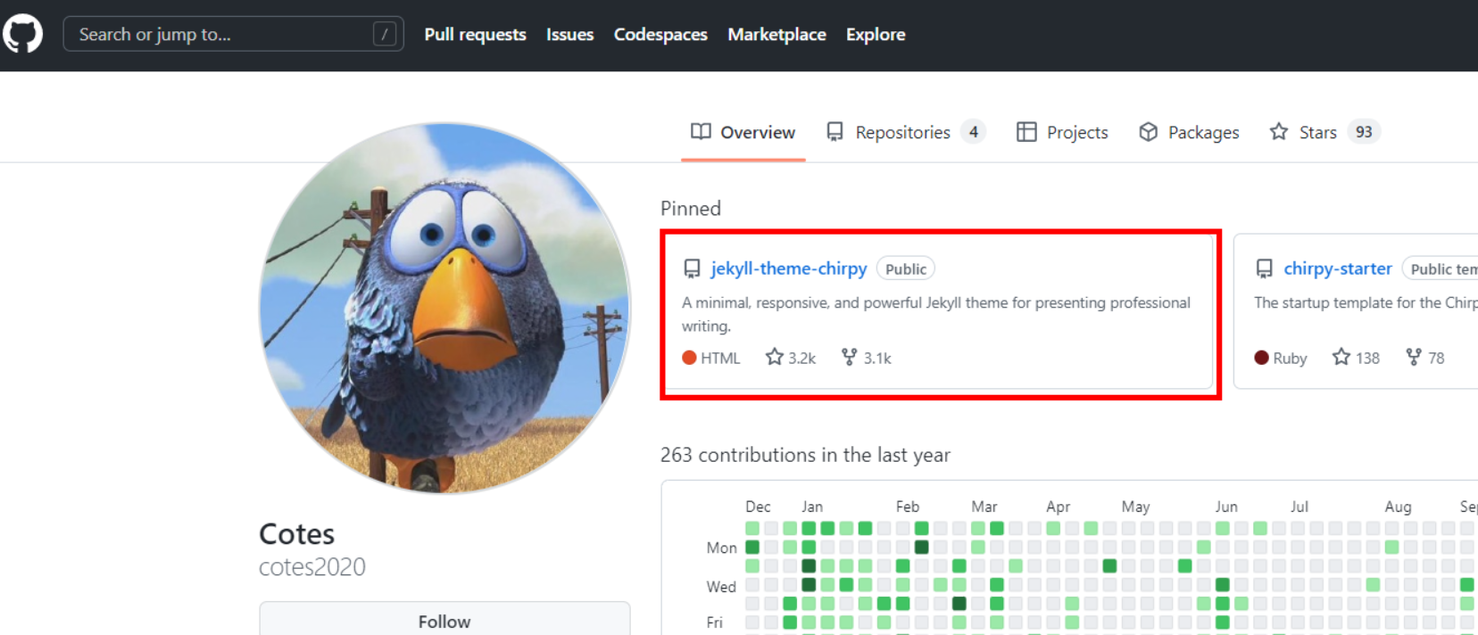Click the Jun month label on contribution graph
1478x635 pixels.
[1226, 507]
